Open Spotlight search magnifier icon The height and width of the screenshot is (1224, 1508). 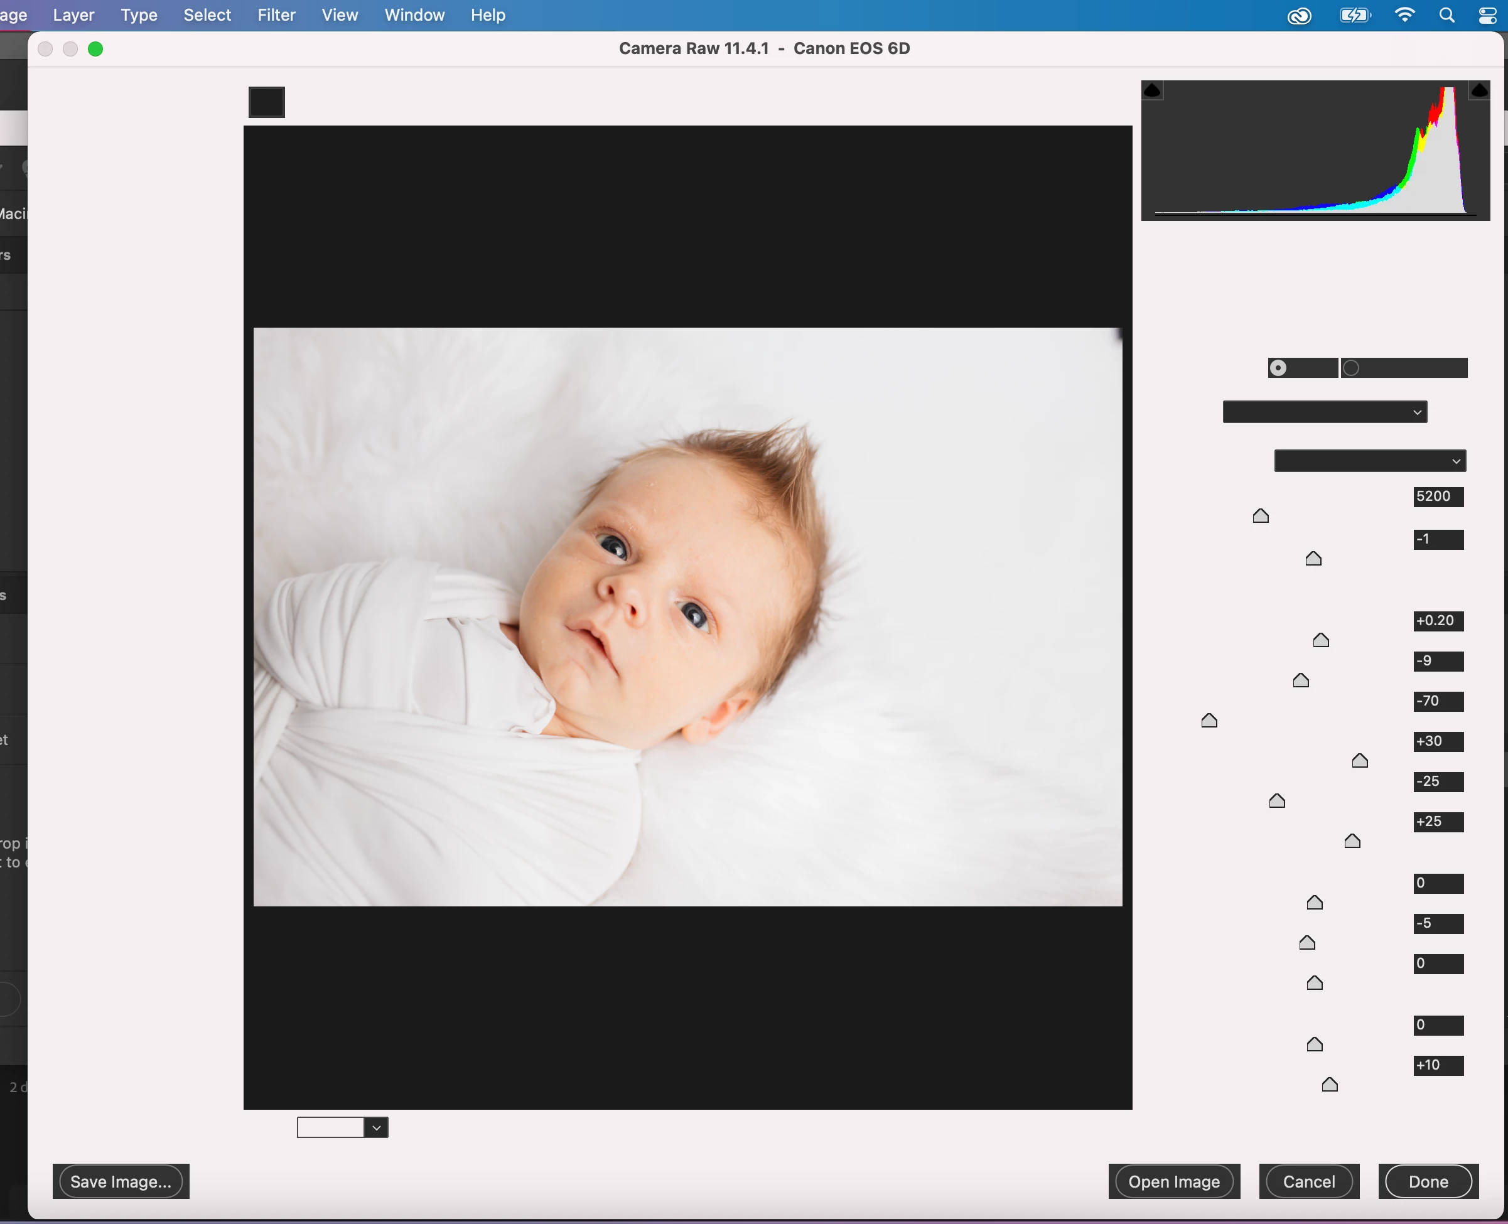1446,16
